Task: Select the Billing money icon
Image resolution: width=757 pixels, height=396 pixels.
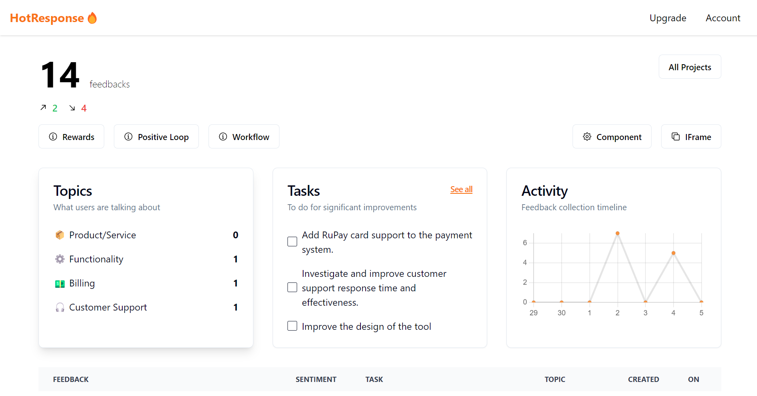Action: click(x=60, y=284)
